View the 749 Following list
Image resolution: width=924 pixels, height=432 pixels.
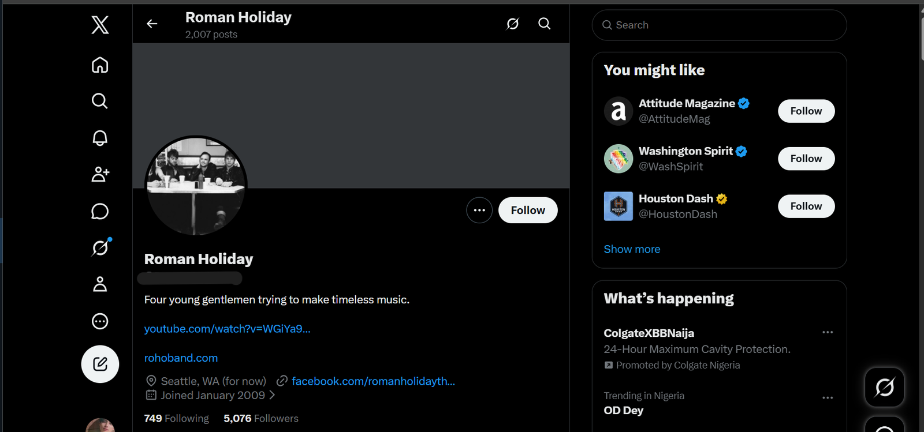(177, 418)
